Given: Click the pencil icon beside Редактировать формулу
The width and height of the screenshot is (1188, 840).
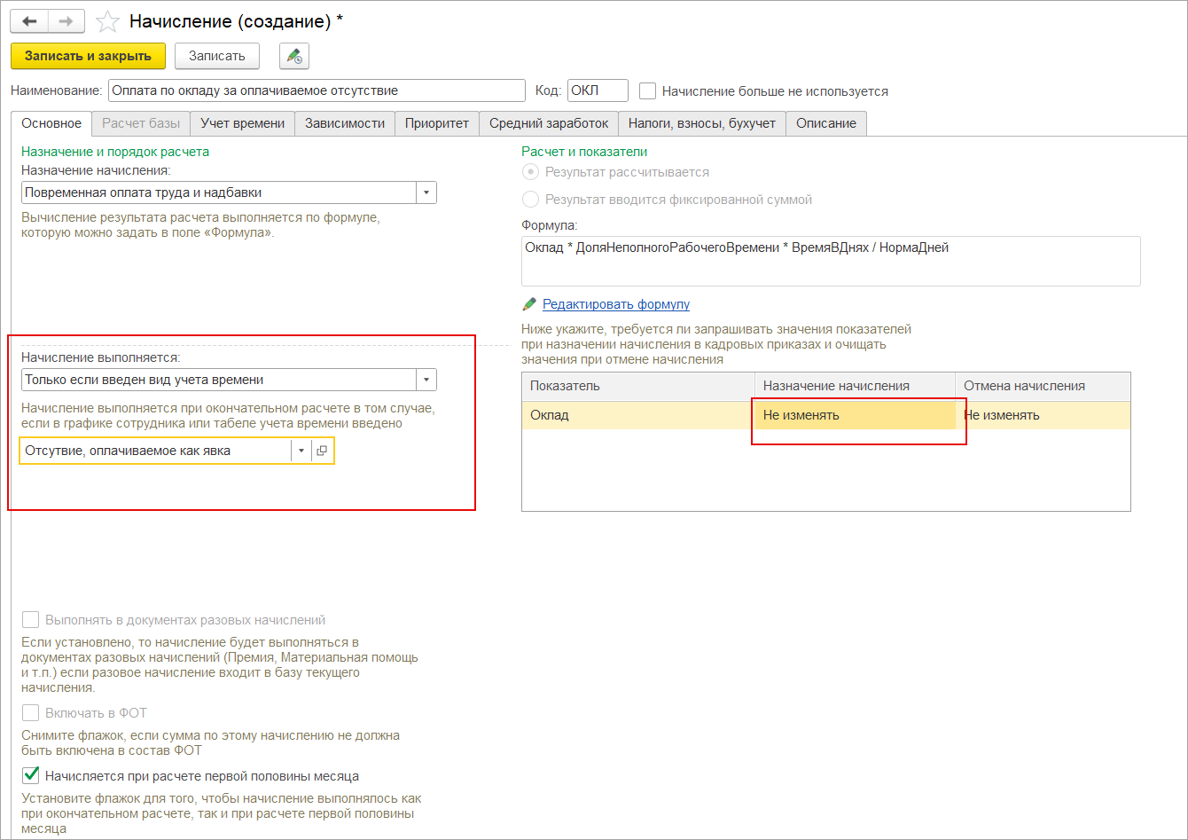Looking at the screenshot, I should [x=529, y=304].
